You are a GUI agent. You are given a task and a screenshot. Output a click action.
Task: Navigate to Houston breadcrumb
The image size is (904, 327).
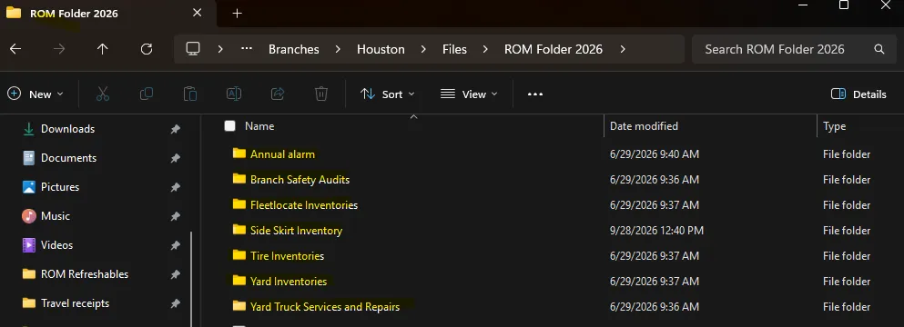[x=381, y=50]
